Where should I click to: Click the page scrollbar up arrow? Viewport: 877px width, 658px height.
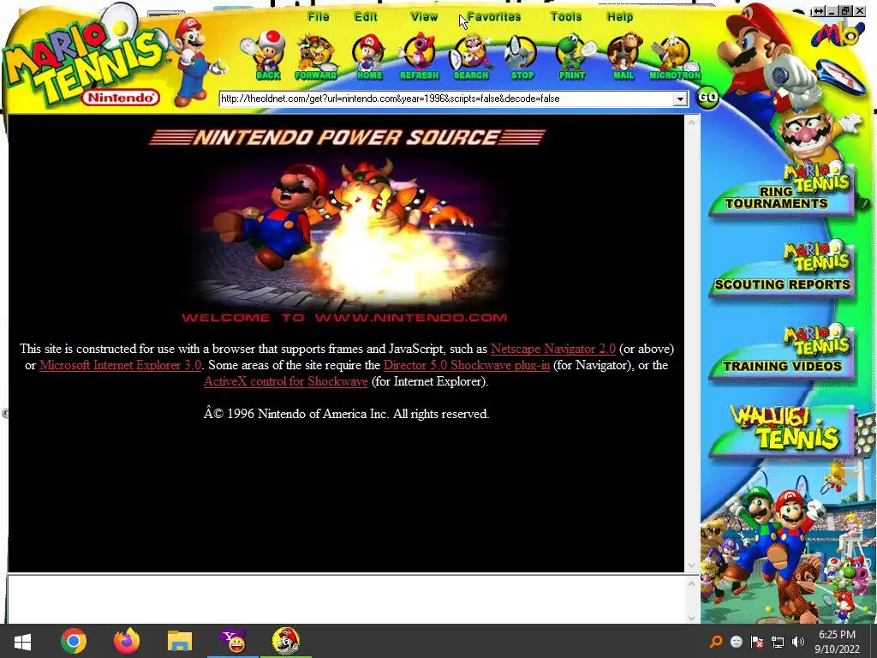pos(692,123)
